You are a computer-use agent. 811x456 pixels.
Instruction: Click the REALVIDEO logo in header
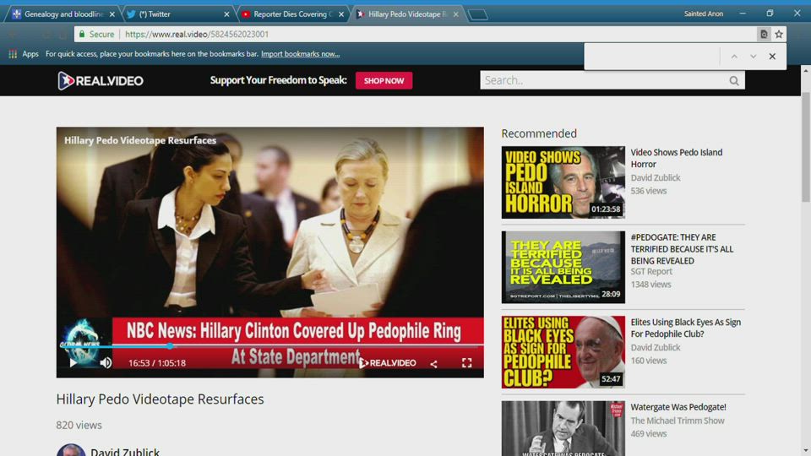(101, 80)
